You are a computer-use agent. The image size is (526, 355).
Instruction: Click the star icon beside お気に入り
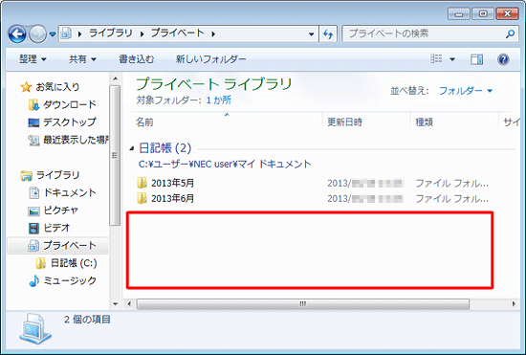[26, 87]
